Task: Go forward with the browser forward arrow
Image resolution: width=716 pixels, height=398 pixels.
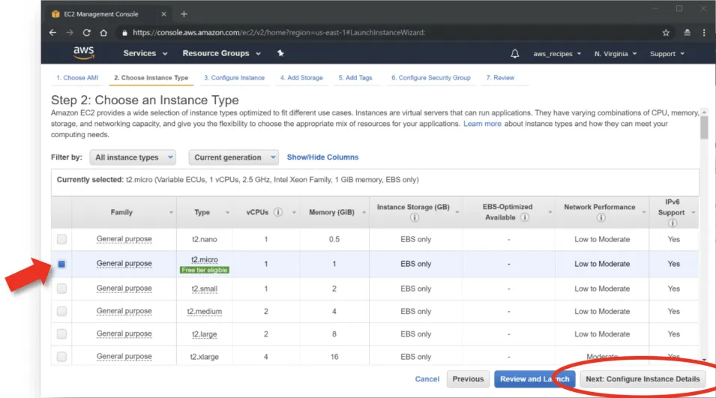Action: point(70,32)
